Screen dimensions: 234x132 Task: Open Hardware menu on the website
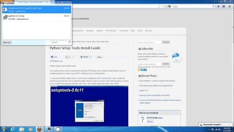coord(90,31)
